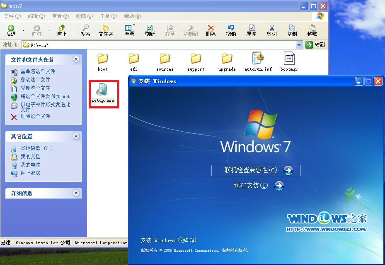The height and width of the screenshot is (265, 385).
Task: Select the efi folder
Action: [x=134, y=62]
